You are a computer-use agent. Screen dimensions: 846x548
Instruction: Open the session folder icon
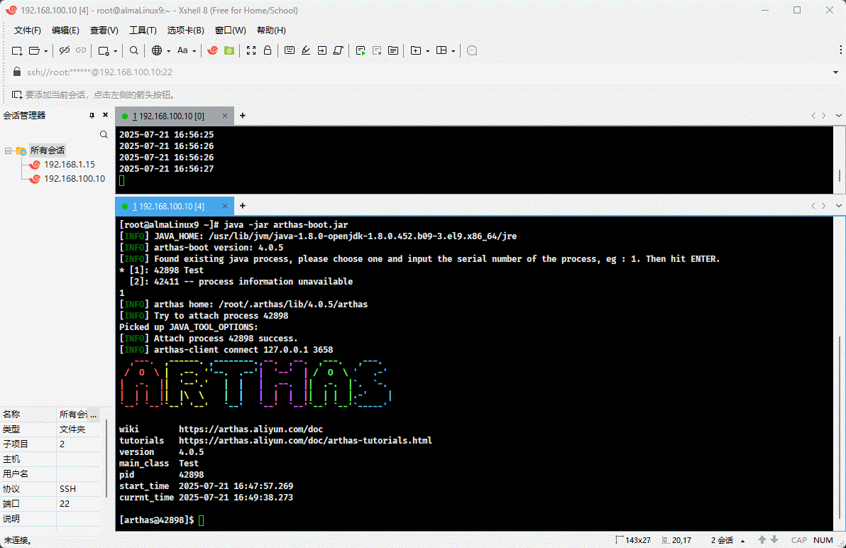(x=34, y=50)
